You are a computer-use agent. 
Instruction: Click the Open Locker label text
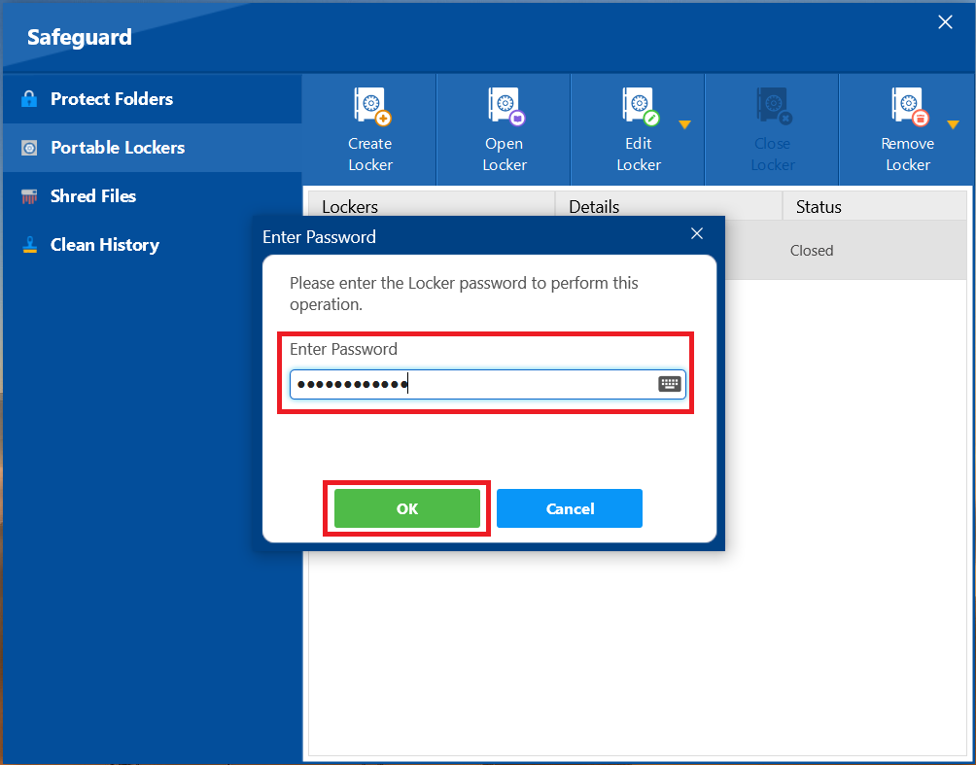click(x=505, y=155)
